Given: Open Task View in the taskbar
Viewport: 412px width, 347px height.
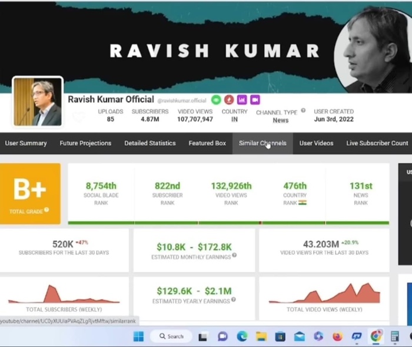Looking at the screenshot, I should click(x=202, y=336).
